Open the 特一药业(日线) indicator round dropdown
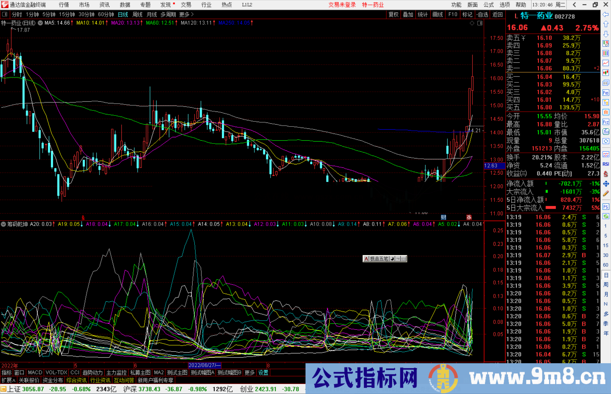The height and width of the screenshot is (394, 611). [x=40, y=23]
